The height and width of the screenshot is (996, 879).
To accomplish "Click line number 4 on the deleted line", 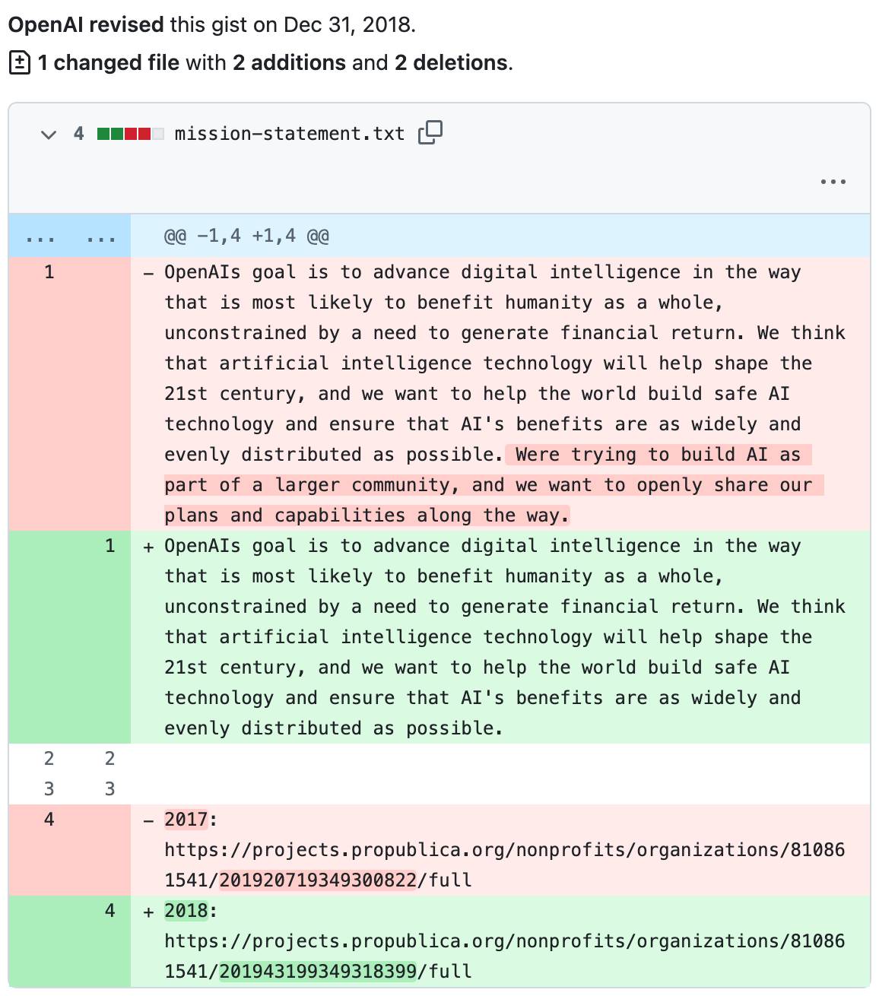I will click(49, 820).
